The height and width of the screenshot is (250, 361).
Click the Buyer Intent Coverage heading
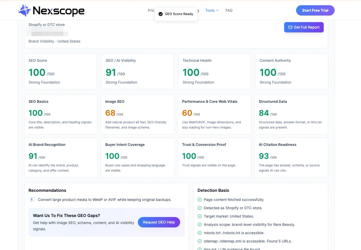click(125, 145)
